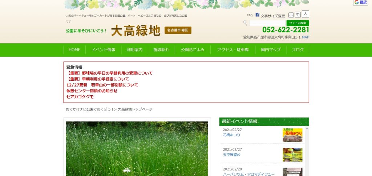Image resolution: width=372 pixels, height=176 pixels.
Task: Open the セアカゴケグモ notice
Action: [x=80, y=97]
